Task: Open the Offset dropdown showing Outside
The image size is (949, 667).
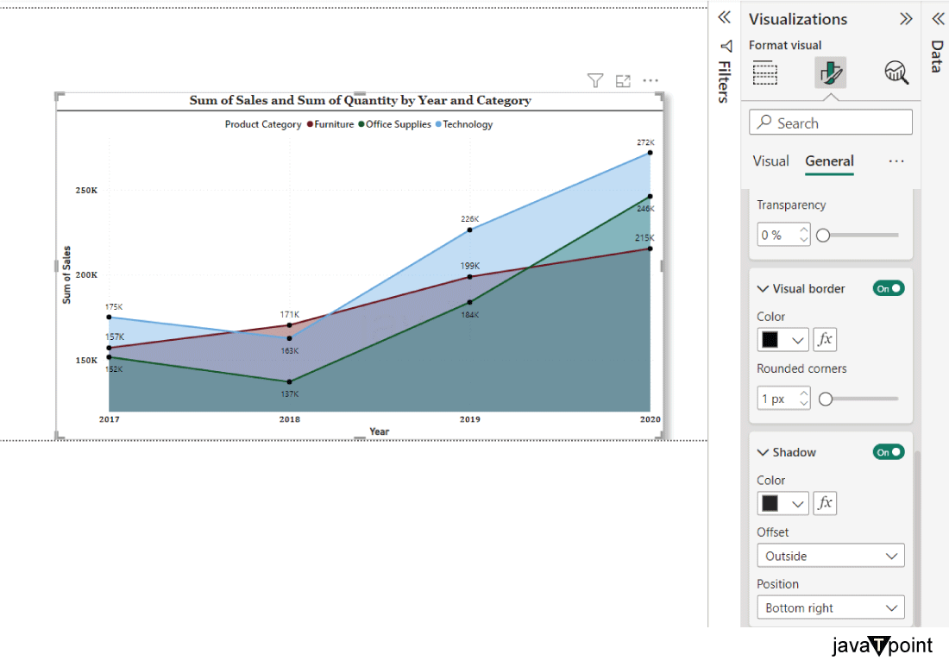Action: [x=830, y=556]
